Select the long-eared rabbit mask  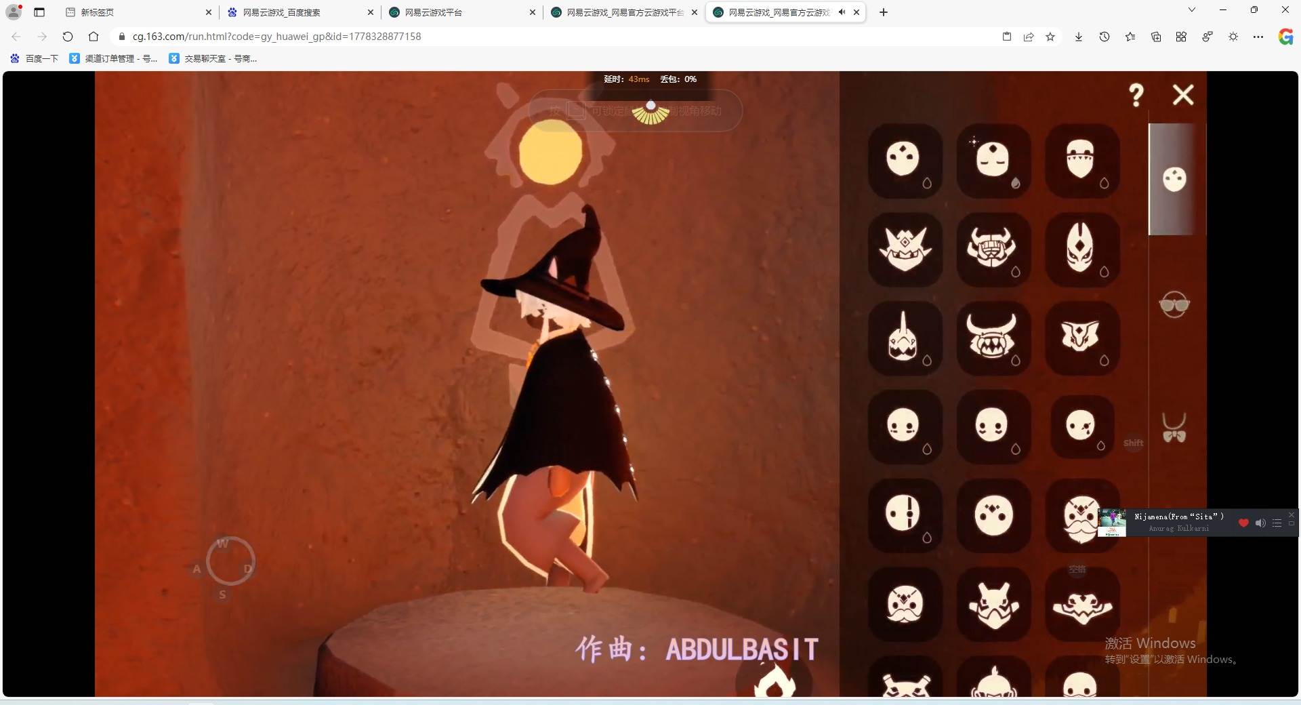tap(993, 604)
